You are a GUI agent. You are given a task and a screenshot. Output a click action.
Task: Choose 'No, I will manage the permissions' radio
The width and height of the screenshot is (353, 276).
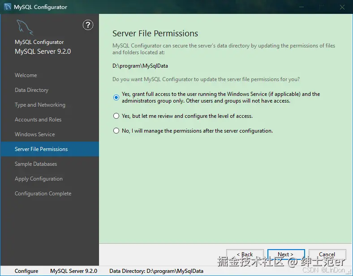click(x=116, y=130)
